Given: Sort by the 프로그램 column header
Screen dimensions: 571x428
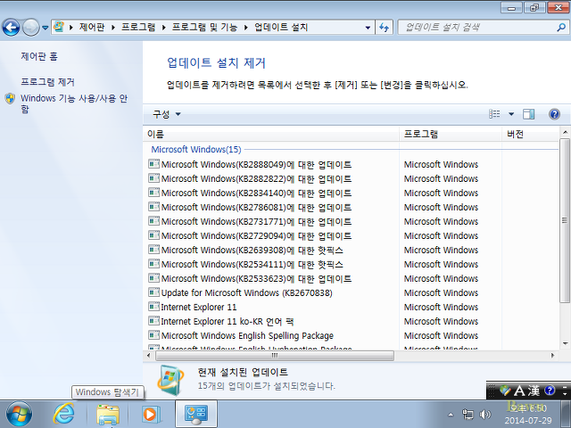Looking at the screenshot, I should [x=451, y=134].
